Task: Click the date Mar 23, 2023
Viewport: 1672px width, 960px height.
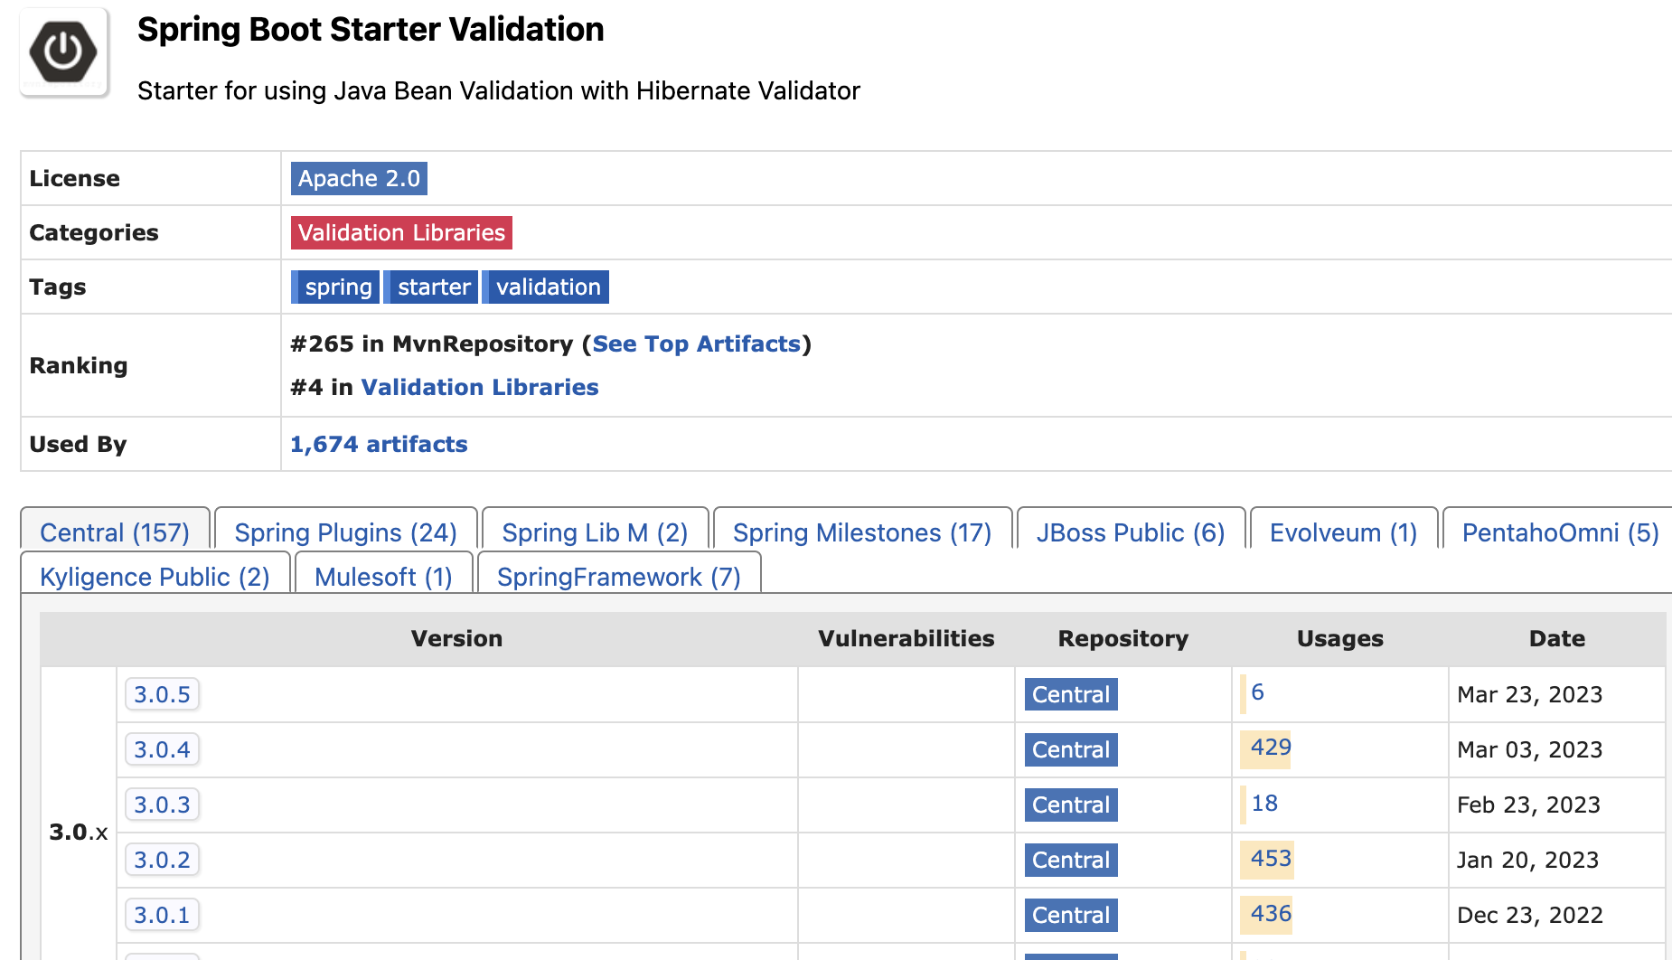Action: pyautogui.click(x=1529, y=694)
